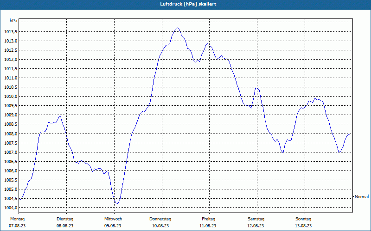Select the 1006,5 axis value
The height and width of the screenshot is (231, 371).
pos(11,162)
